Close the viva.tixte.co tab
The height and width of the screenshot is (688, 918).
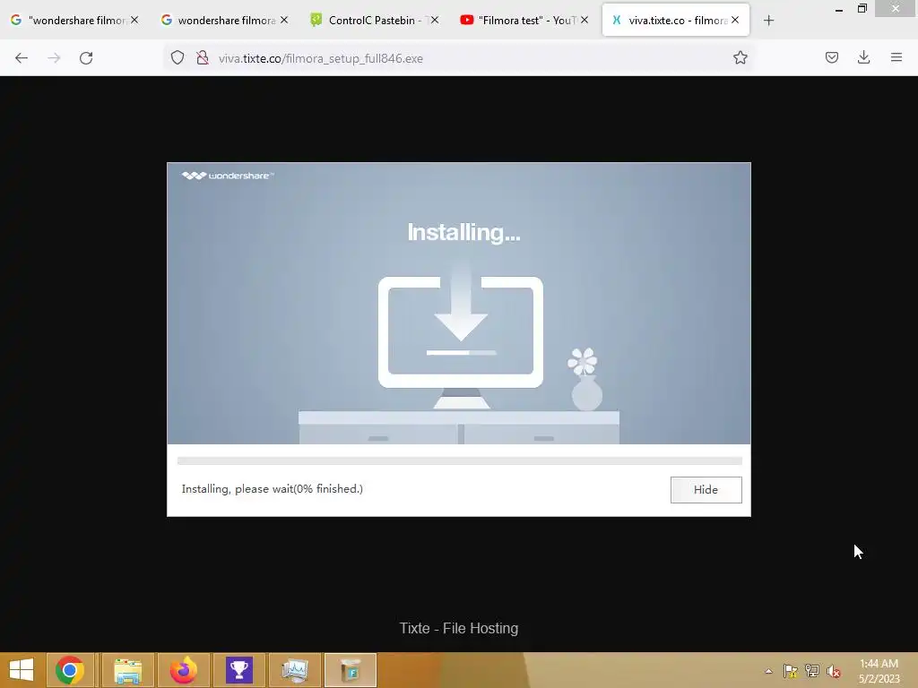(735, 20)
